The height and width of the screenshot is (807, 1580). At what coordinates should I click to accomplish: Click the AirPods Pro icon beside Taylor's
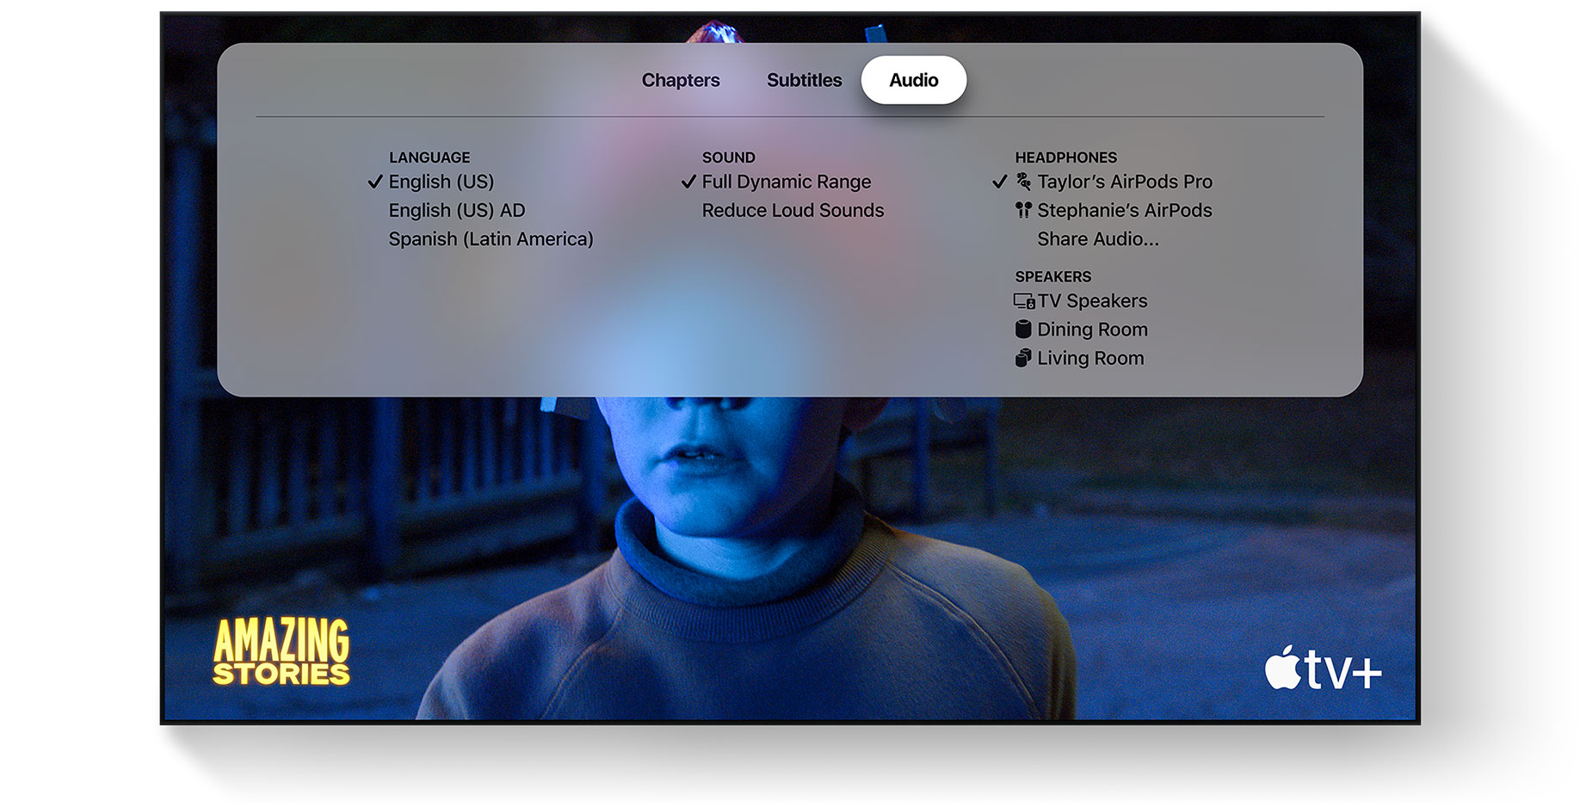(x=1023, y=182)
